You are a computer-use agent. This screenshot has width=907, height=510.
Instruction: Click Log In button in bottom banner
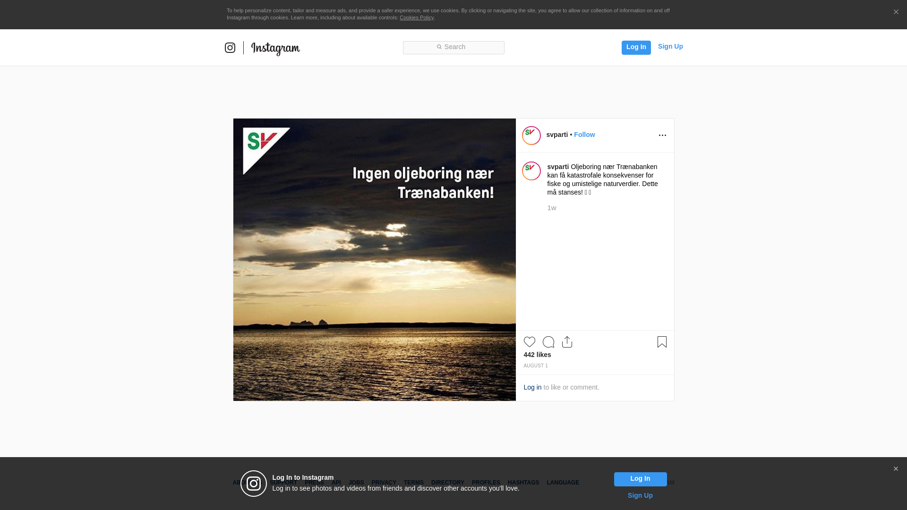(x=640, y=479)
